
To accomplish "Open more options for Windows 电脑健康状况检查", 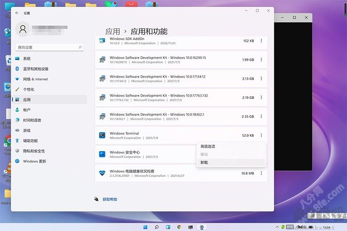I will (261, 173).
